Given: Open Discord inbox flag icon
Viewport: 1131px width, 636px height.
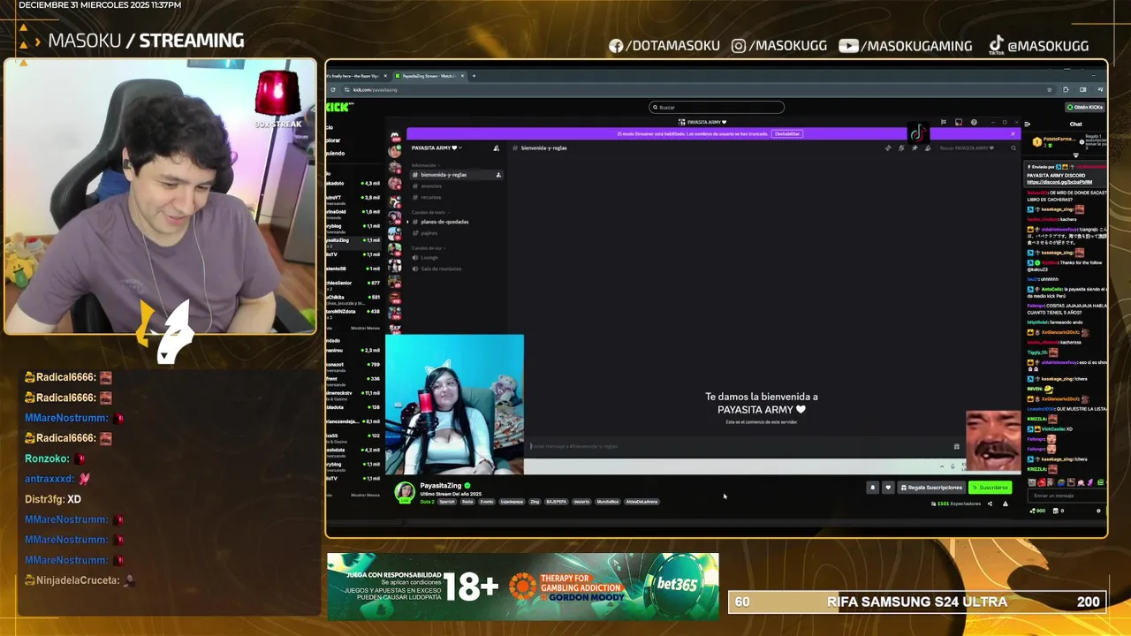Looking at the screenshot, I should pos(944,122).
